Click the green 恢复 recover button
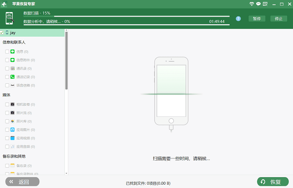Image resolution: width=293 pixels, height=188 pixels. (x=272, y=182)
